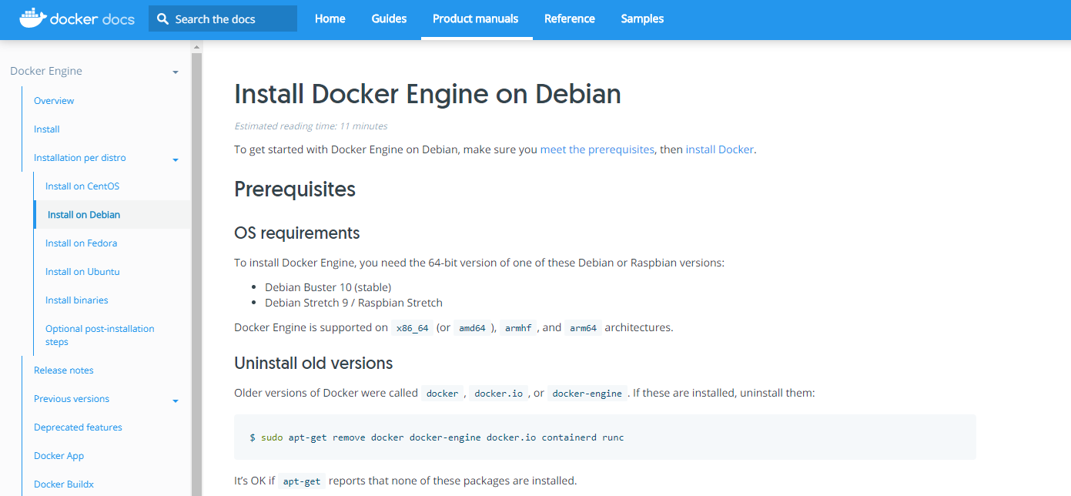The image size is (1071, 496).
Task: Open the Home tab
Action: [x=330, y=18]
